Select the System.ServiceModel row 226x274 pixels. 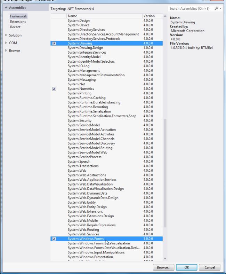coord(106,125)
